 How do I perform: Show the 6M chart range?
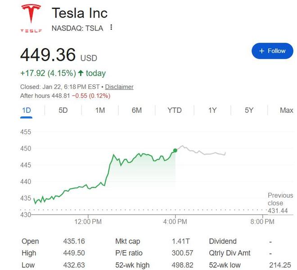tap(137, 110)
